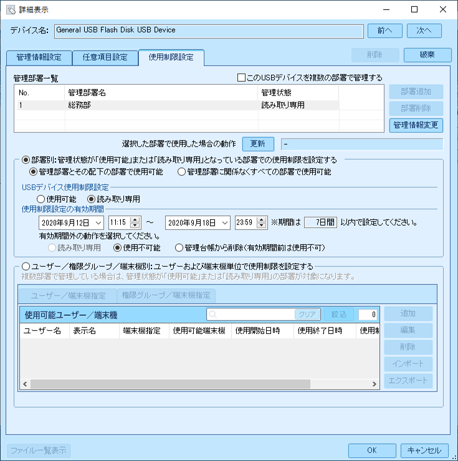Decrease start time 11:15 with down arrow
Viewport: 458px width, 461px height.
(135, 226)
